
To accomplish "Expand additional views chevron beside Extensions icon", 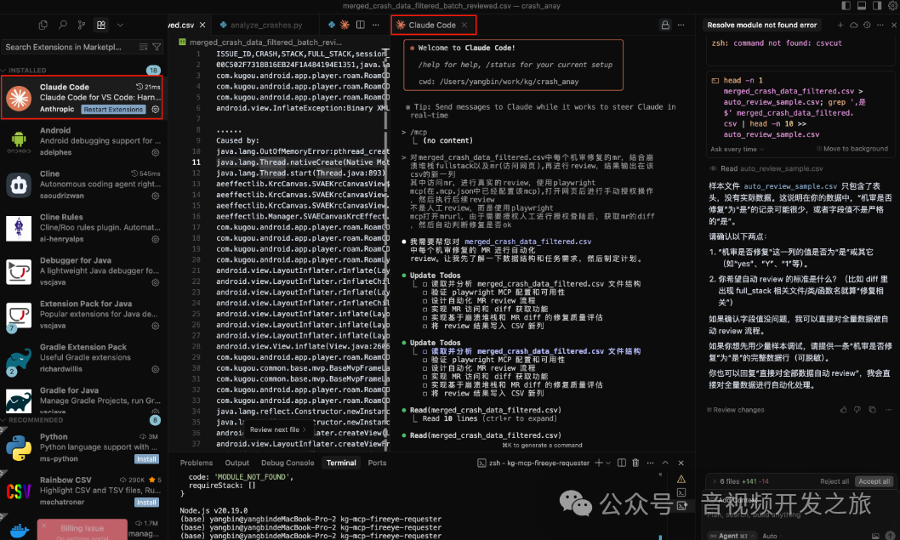I will pyautogui.click(x=120, y=26).
